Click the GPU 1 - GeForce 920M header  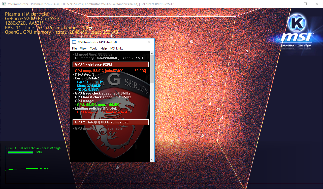(x=111, y=64)
